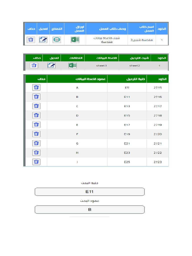The height and width of the screenshot is (256, 192).
Task: Select the cell E23
Action: [x=127, y=153]
